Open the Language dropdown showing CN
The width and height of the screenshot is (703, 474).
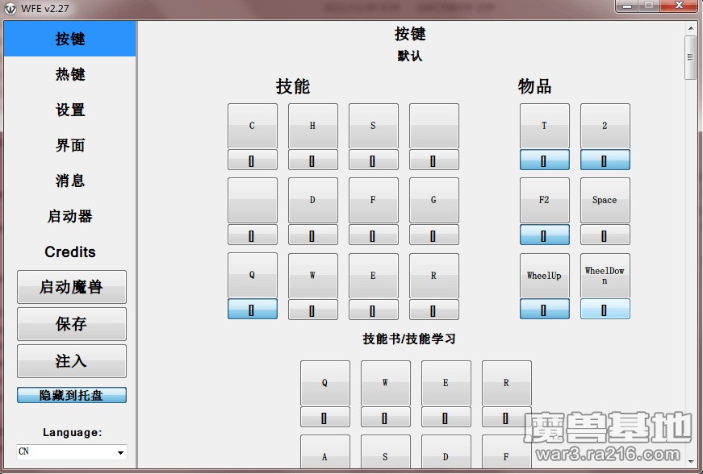click(72, 452)
